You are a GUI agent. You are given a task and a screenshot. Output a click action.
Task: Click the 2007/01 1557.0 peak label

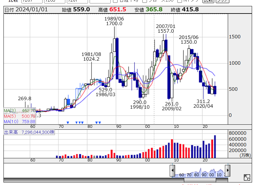click(x=166, y=29)
